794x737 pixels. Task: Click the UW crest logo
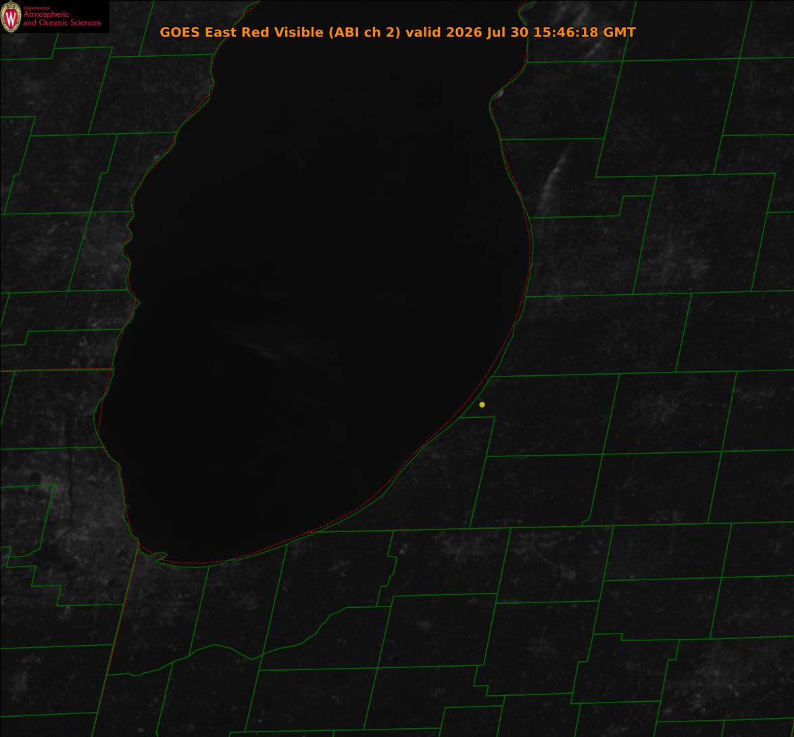tap(11, 17)
